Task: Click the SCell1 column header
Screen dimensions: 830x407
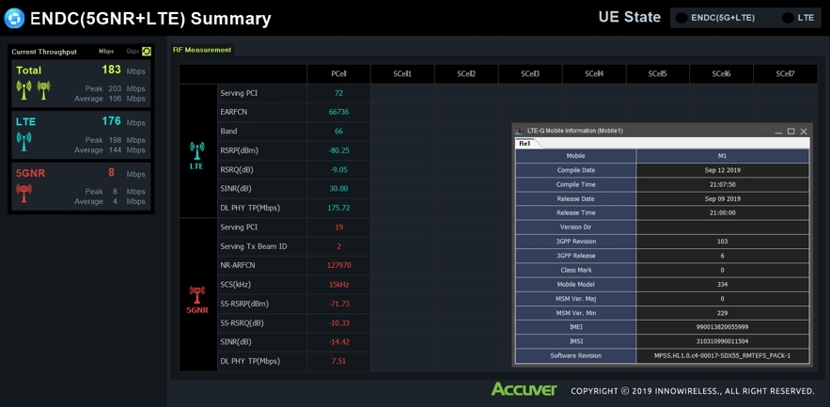Action: [x=402, y=73]
